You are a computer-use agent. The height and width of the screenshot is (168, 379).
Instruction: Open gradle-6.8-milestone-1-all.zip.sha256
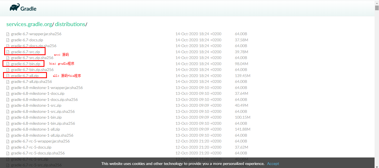(42, 135)
